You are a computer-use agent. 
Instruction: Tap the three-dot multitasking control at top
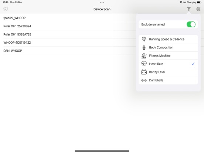point(102,2)
